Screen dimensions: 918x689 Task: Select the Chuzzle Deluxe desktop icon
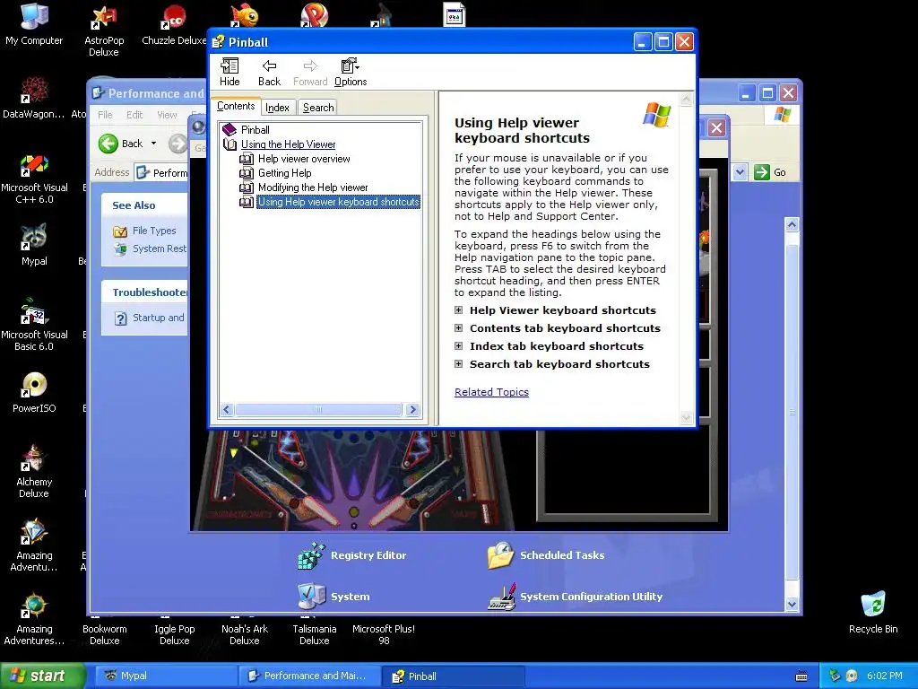174,24
